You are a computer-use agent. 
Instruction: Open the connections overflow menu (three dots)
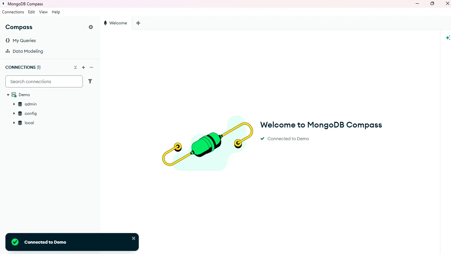(91, 67)
